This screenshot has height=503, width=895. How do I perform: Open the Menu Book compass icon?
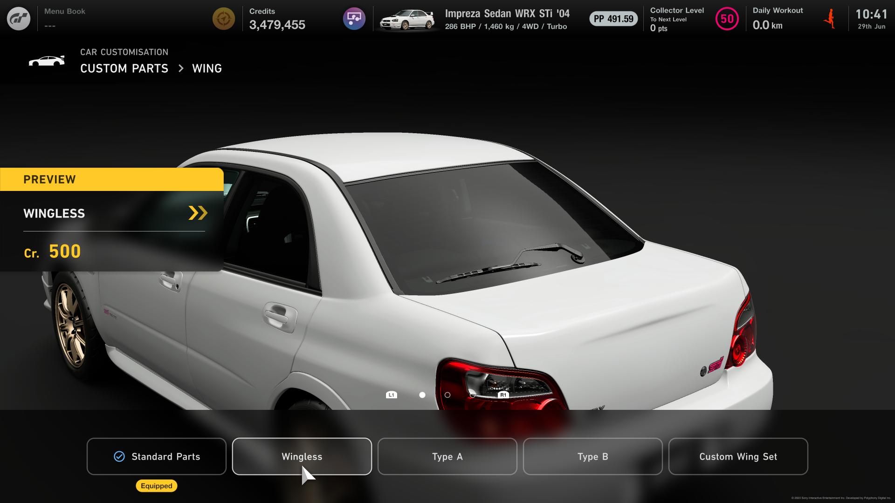click(x=224, y=19)
